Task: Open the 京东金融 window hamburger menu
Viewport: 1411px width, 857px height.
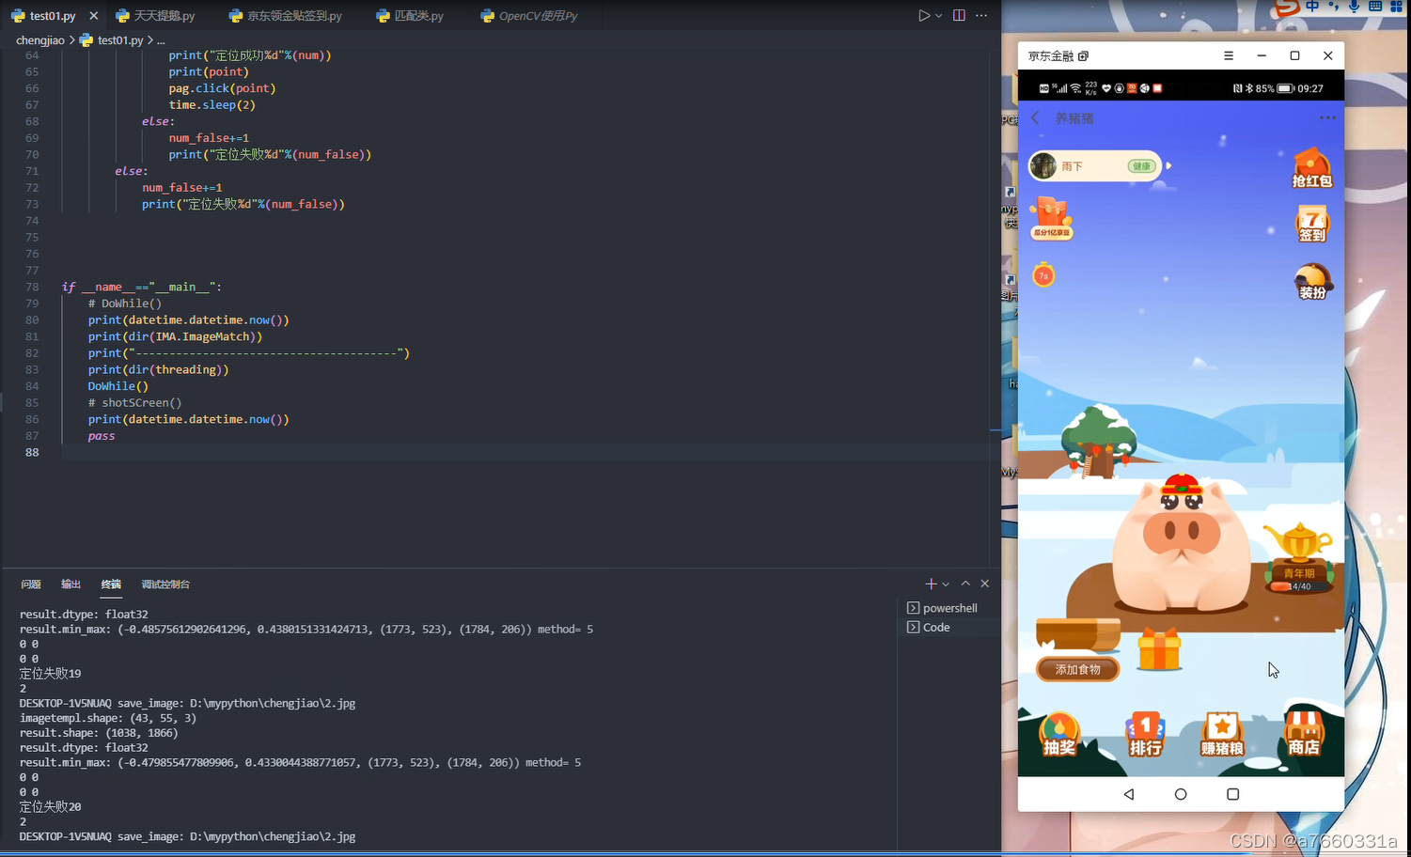Action: (1229, 55)
